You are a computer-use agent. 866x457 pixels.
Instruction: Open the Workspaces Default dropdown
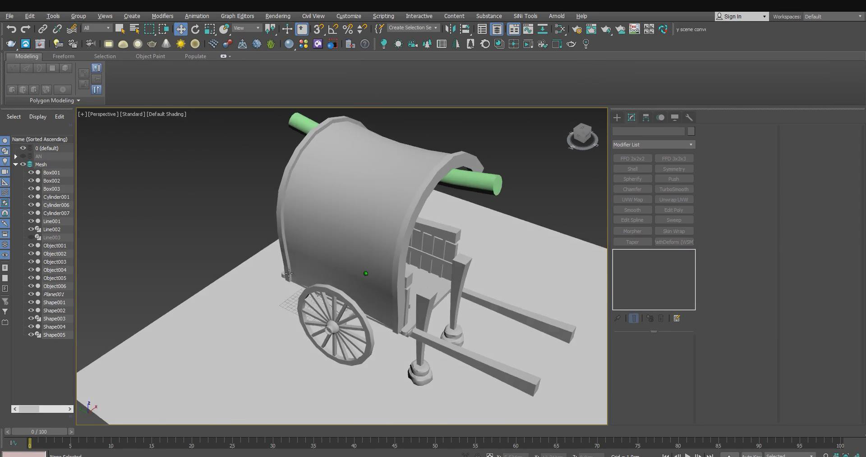(833, 17)
